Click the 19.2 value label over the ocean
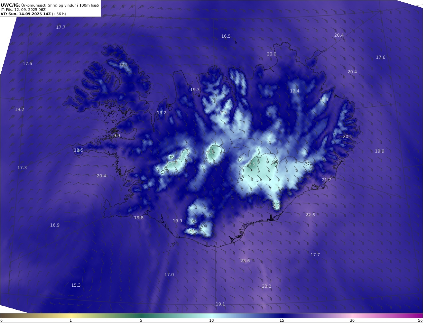Viewport: 423px width, 323px height. (x=19, y=109)
